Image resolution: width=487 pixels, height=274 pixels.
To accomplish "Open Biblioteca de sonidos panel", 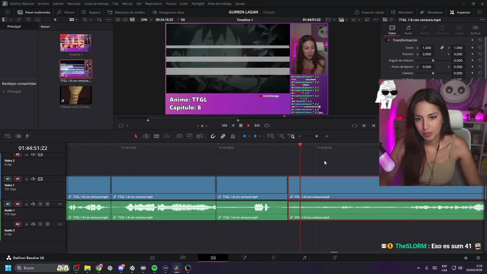I will point(126,12).
